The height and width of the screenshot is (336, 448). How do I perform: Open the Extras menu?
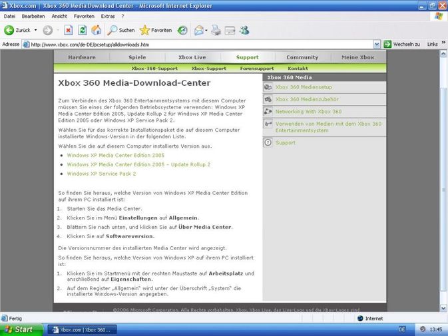[x=108, y=16]
